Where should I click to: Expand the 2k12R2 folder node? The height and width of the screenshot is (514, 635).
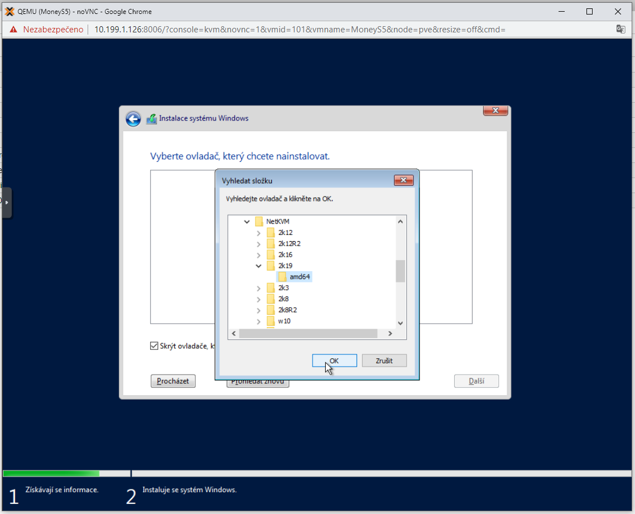[258, 244]
